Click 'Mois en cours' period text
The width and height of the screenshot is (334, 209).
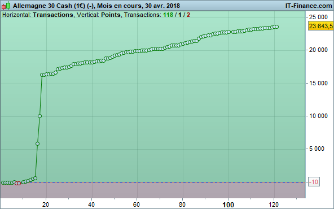tap(119, 6)
